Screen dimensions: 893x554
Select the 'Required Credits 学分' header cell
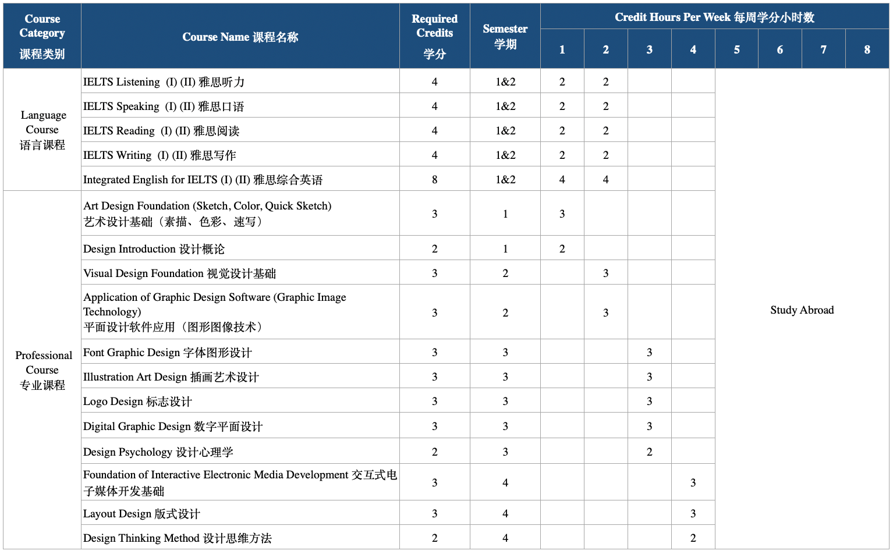(435, 37)
